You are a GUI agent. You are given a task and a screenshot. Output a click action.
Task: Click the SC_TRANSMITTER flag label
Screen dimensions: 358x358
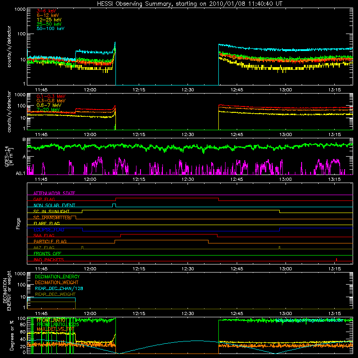(x=52, y=217)
